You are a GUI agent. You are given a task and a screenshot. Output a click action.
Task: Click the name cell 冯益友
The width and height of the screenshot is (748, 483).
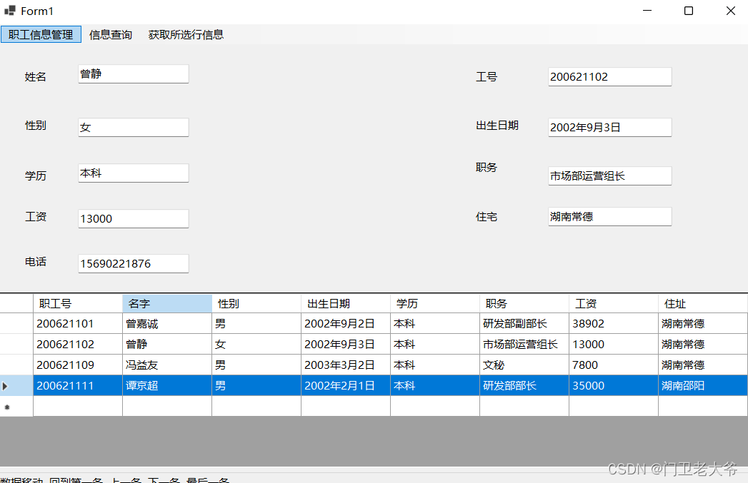pyautogui.click(x=167, y=365)
